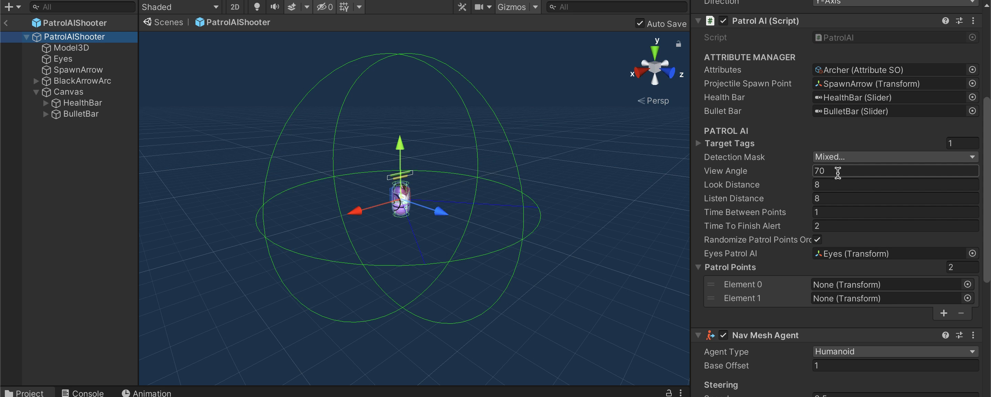
Task: Select Eyes object in hierarchy
Action: (63, 59)
